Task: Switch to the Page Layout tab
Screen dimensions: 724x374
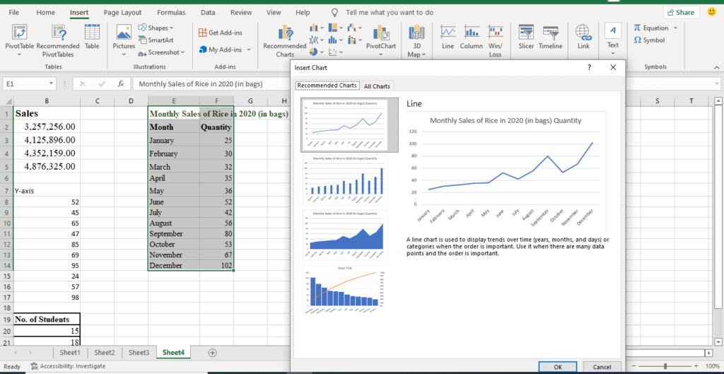Action: click(122, 13)
